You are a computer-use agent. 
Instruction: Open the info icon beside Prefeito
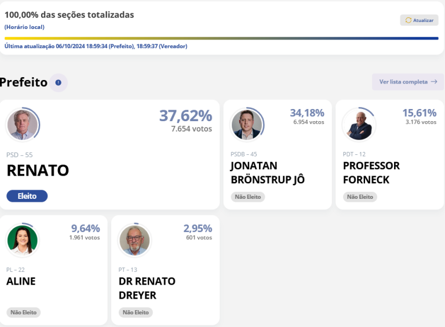coord(58,83)
